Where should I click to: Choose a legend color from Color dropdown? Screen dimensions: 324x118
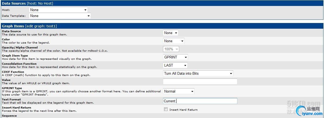click(x=174, y=41)
